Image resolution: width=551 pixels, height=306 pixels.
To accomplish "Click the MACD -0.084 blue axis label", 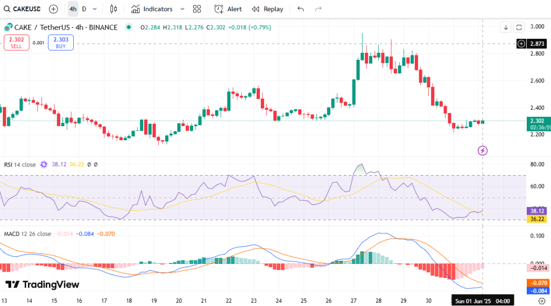I will click(x=538, y=290).
